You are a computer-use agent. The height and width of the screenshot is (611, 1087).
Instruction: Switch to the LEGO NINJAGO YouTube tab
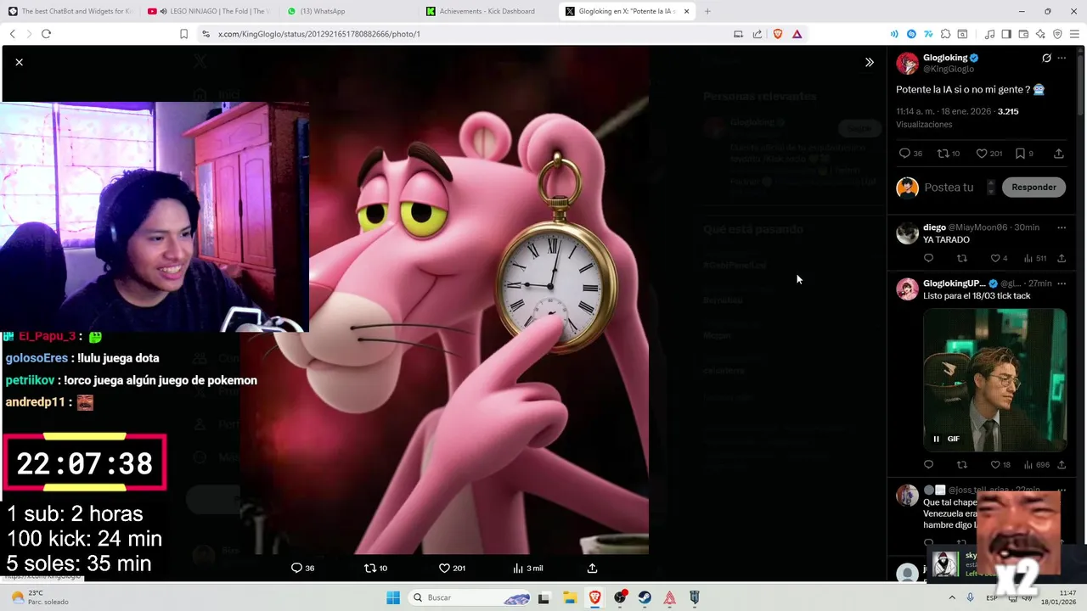208,11
